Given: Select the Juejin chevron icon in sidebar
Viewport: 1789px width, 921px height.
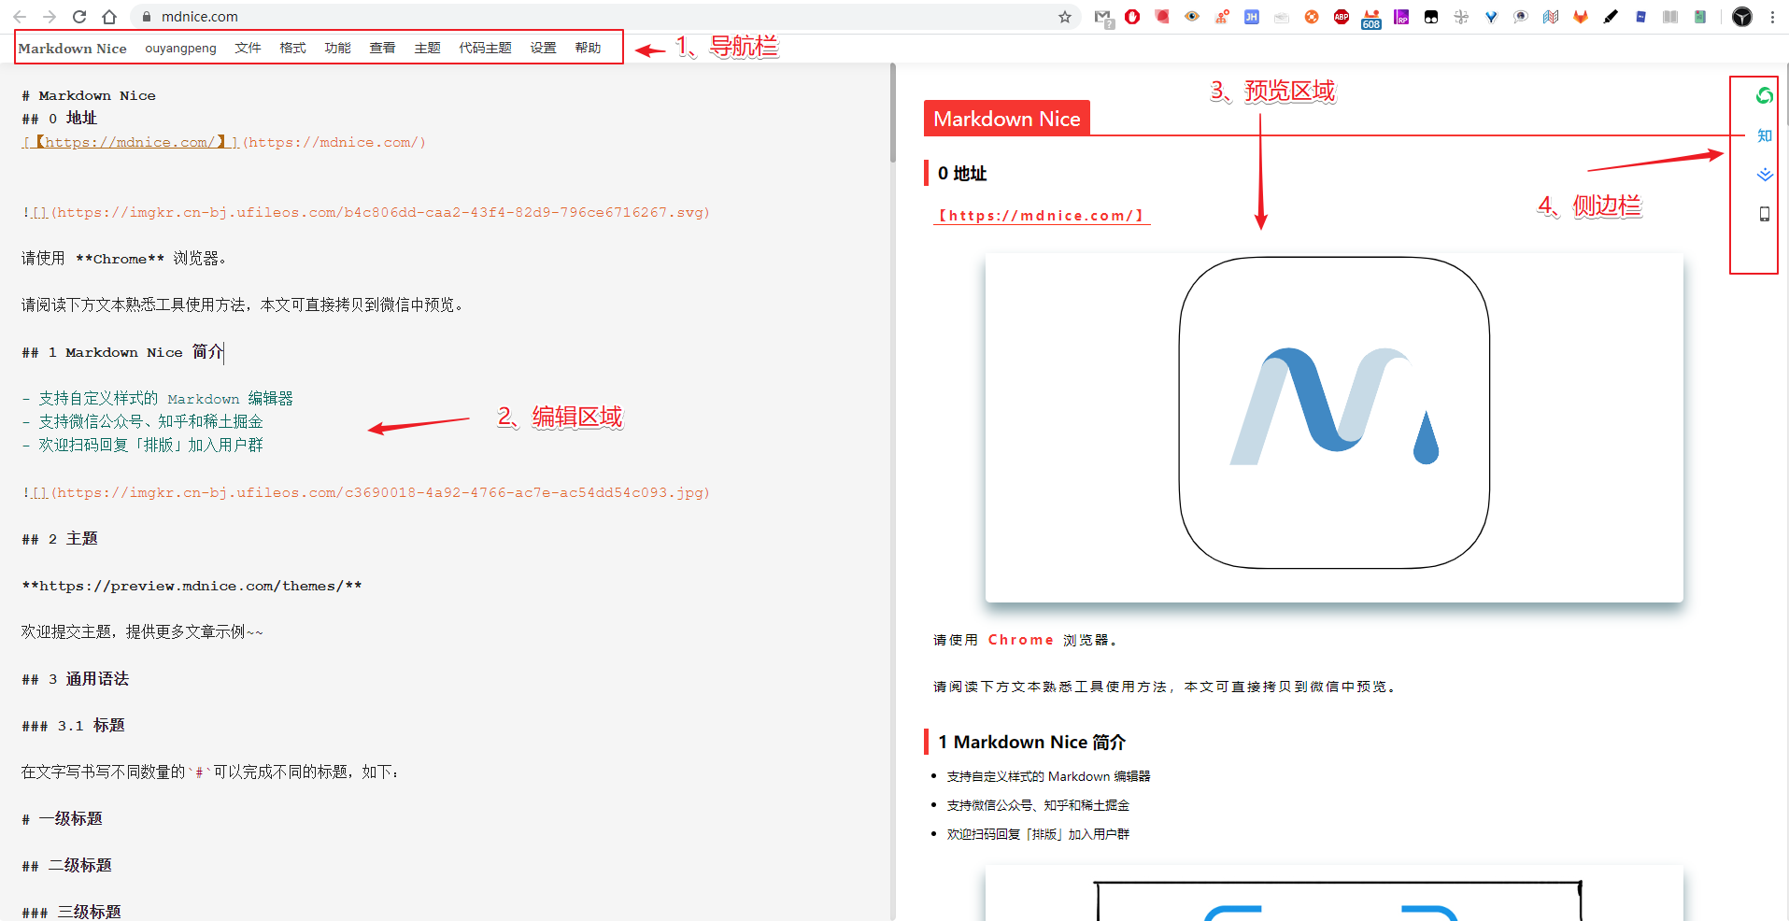Looking at the screenshot, I should point(1764,174).
